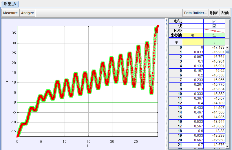
Task: Toggle the 线 (lines) checkbox
Action: pos(214,26)
